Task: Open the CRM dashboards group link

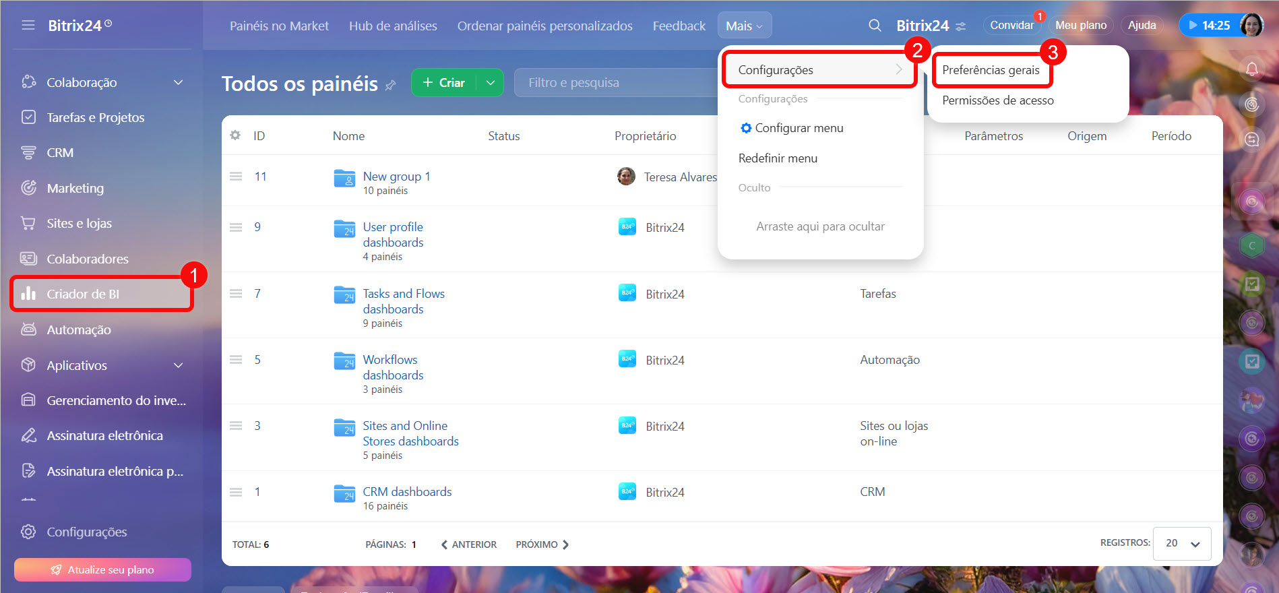Action: click(x=407, y=492)
